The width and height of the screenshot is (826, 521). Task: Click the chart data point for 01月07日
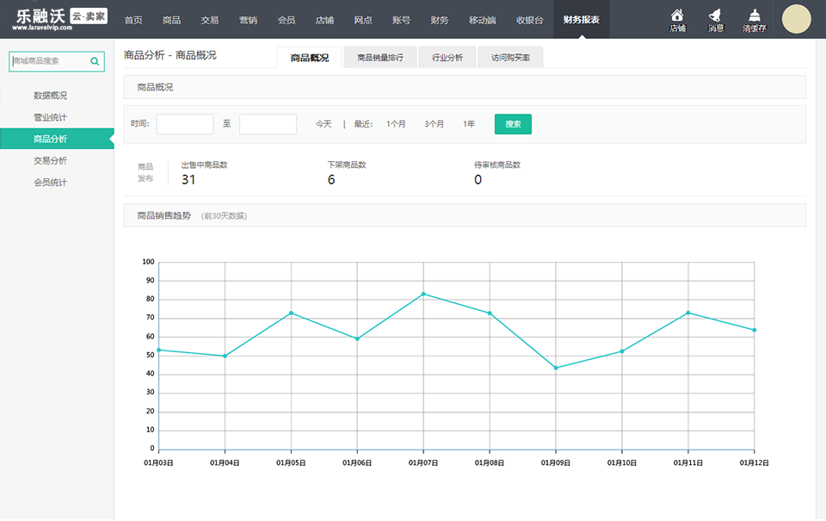423,295
